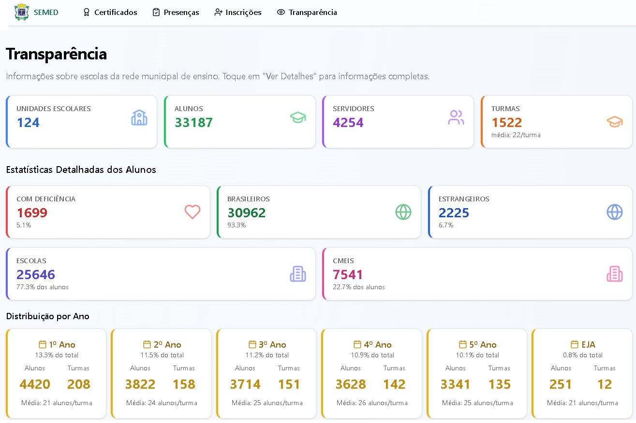Click the blue globe icon in Estrangeiros card
The width and height of the screenshot is (636, 423).
point(615,212)
